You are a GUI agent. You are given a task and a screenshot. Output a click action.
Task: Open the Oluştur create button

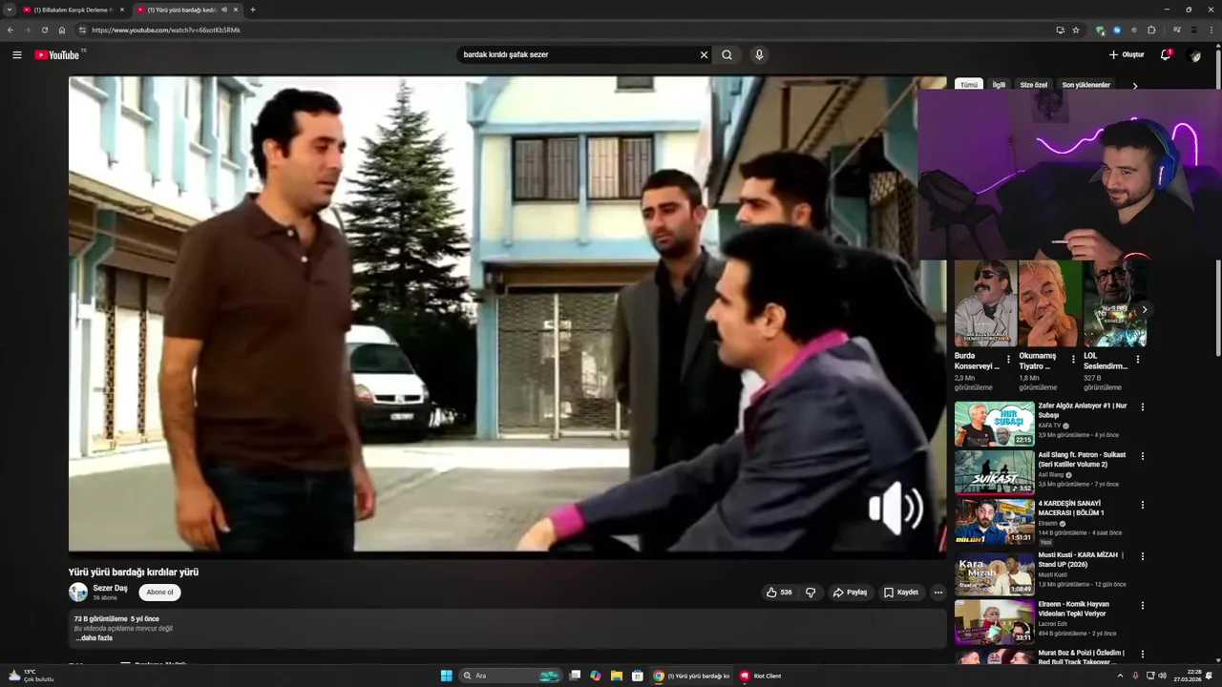point(1127,55)
